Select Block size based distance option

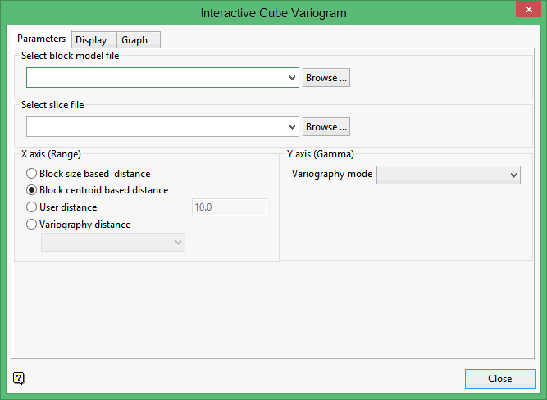click(x=32, y=174)
